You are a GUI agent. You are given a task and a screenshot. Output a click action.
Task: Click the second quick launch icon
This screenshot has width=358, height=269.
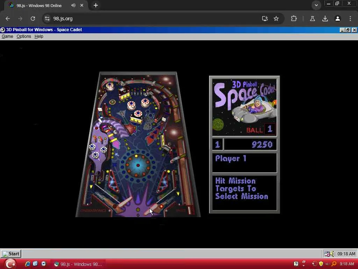pos(35,264)
